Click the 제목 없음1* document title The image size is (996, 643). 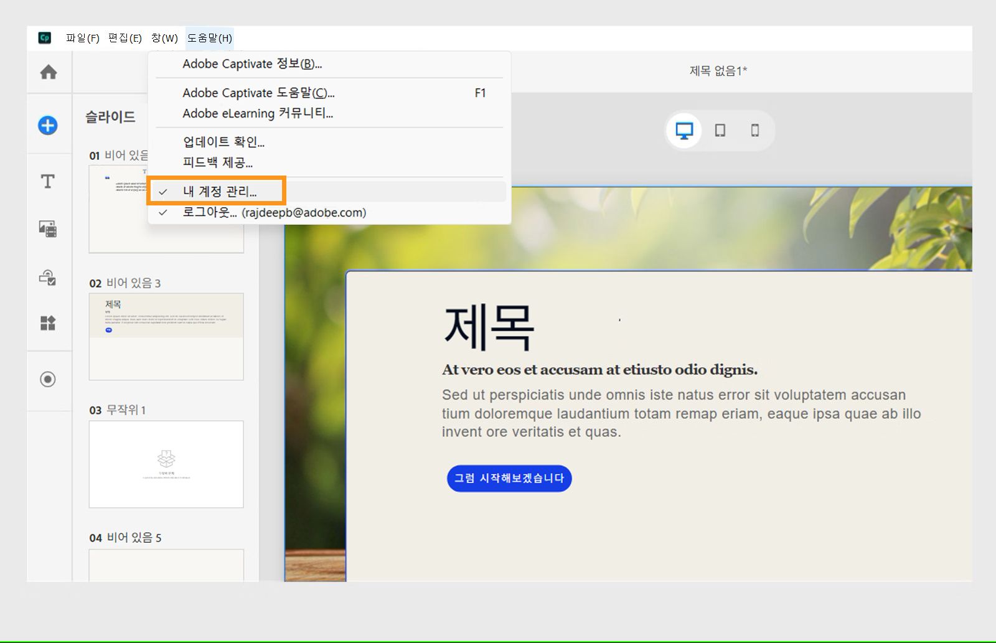click(718, 71)
